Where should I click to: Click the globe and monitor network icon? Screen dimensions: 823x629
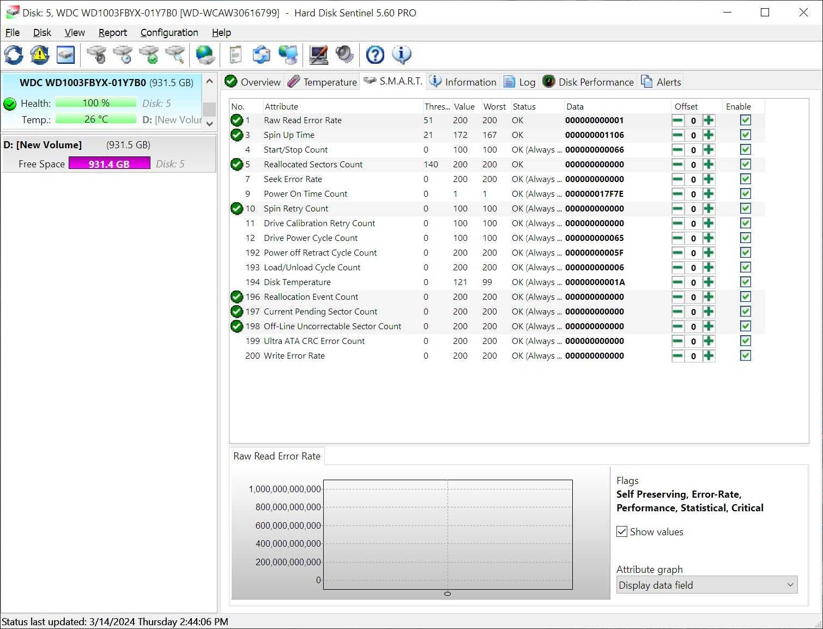(288, 55)
